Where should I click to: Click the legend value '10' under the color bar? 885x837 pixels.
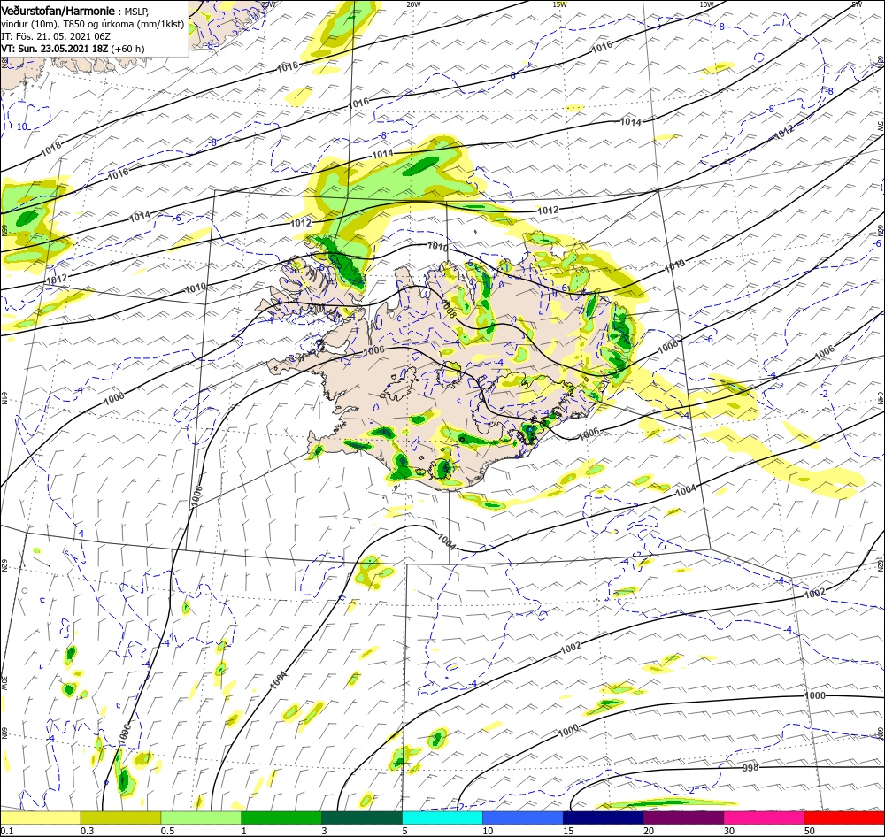[x=488, y=831]
